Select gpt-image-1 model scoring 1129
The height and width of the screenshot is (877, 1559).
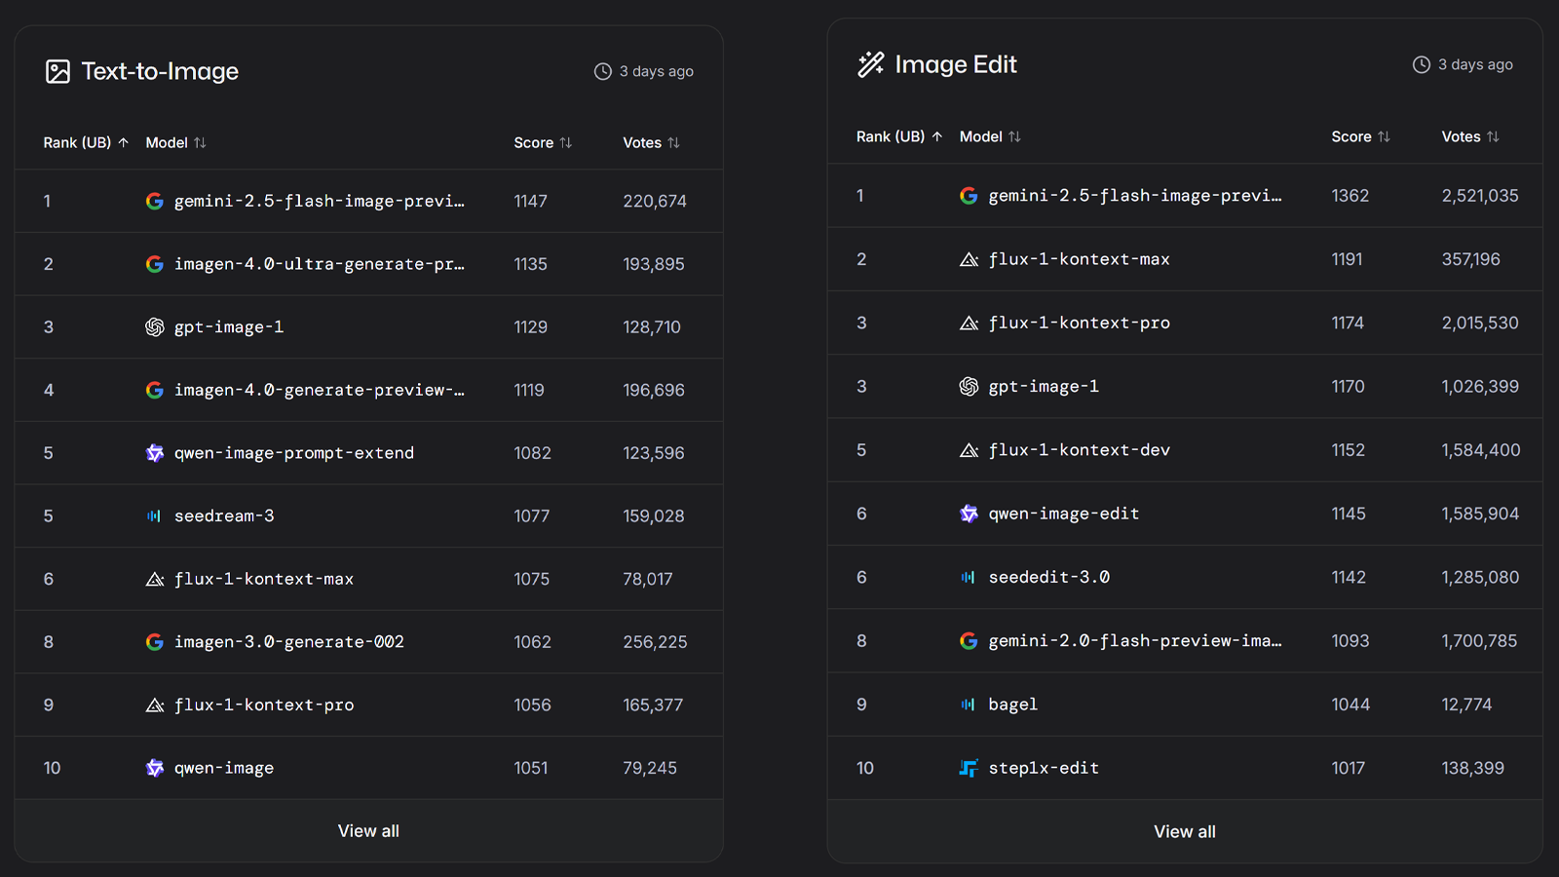229,327
